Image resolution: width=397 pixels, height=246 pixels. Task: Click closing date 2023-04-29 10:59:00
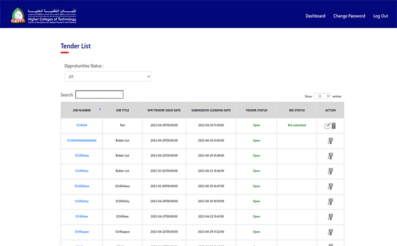(211, 201)
